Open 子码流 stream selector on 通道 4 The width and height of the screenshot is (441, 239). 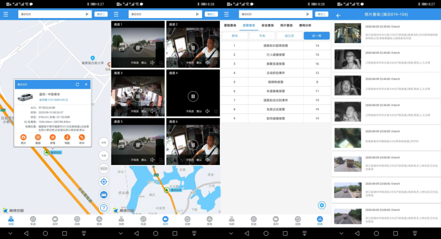click(x=190, y=111)
